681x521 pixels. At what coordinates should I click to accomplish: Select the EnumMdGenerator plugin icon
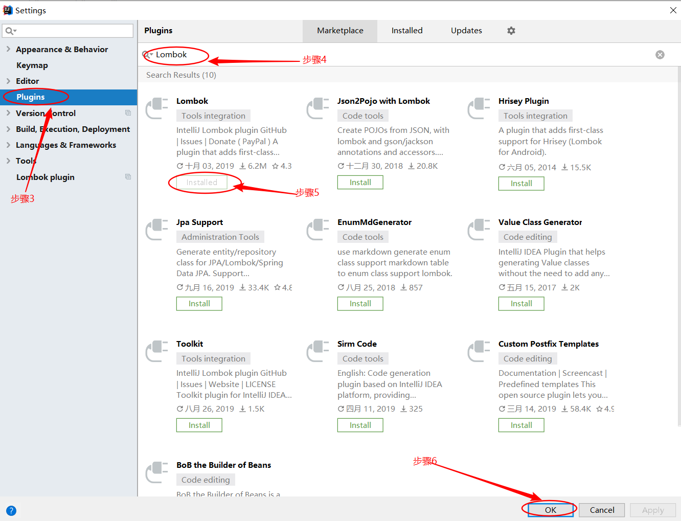(318, 230)
